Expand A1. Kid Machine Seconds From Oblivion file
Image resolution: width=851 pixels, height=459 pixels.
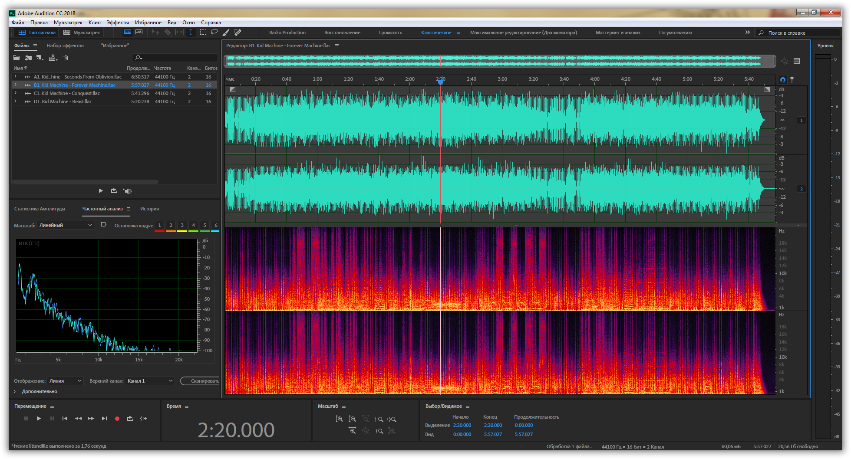pyautogui.click(x=16, y=77)
